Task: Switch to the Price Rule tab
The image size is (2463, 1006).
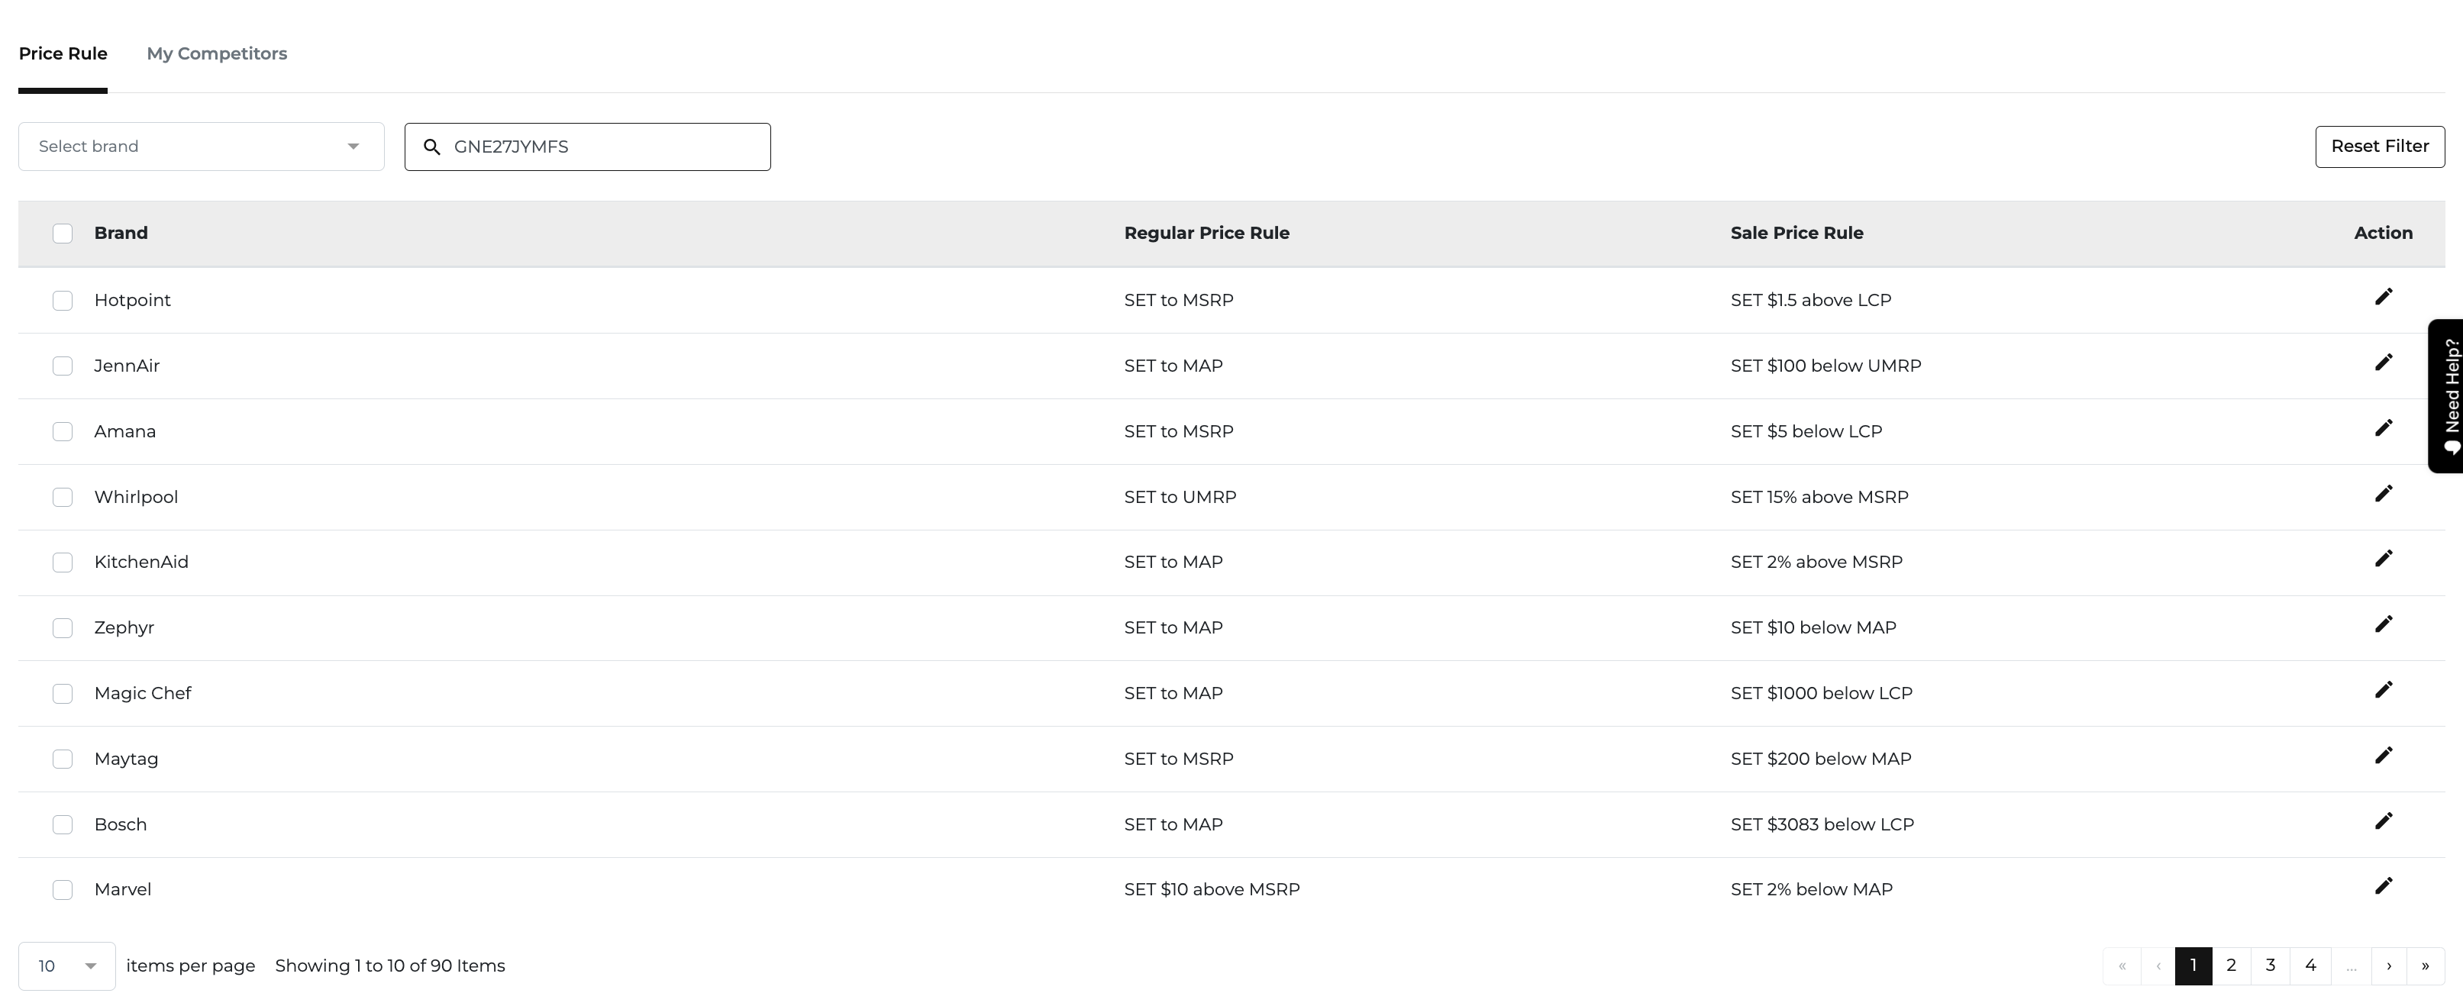Action: pos(63,53)
